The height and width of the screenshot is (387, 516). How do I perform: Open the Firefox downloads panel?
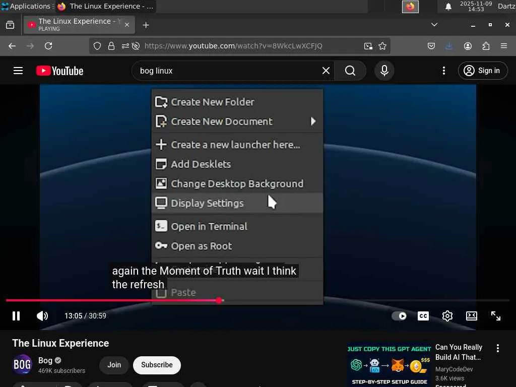pyautogui.click(x=449, y=46)
